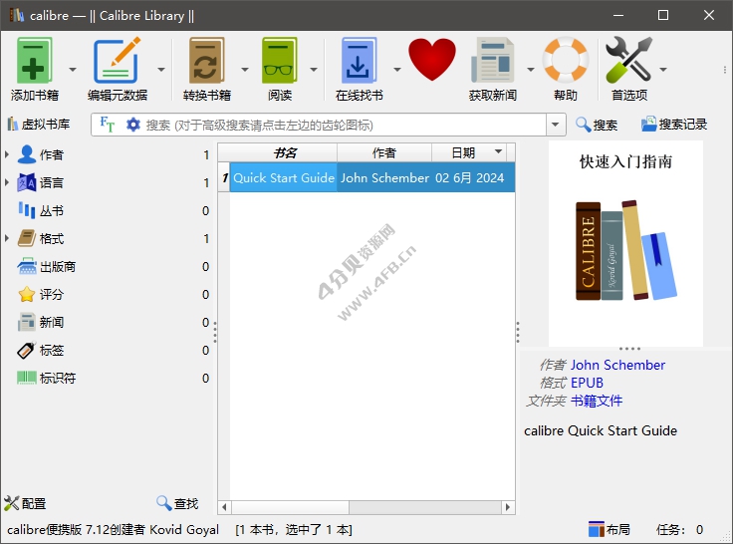
Task: Open dropdown arrow next to 转换书籍
Action: (245, 70)
